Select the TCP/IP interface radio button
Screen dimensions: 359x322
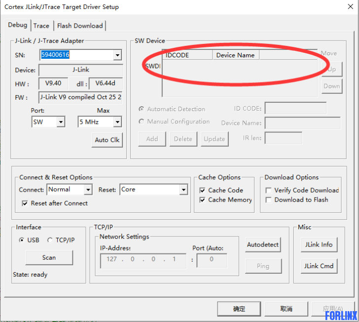50,240
